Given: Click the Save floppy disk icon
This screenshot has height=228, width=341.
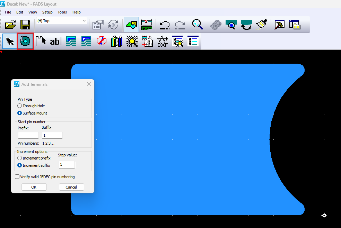Looking at the screenshot, I should (x=26, y=25).
